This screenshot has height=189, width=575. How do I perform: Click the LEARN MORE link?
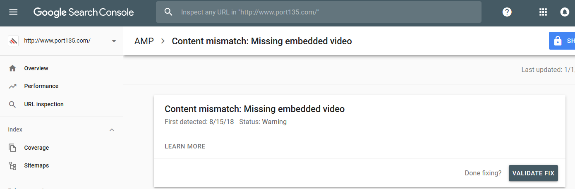(x=185, y=146)
